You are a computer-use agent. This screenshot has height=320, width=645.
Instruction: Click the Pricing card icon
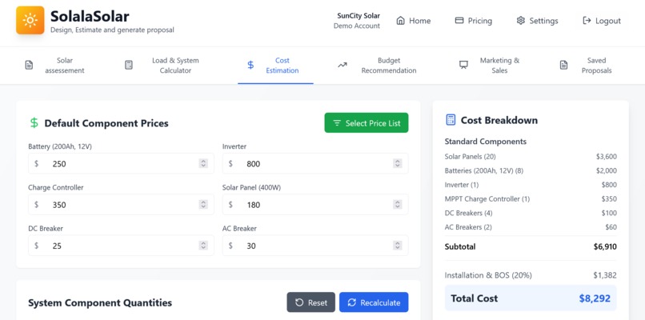tap(459, 21)
